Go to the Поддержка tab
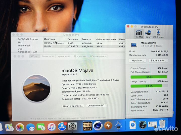 tap(80, 56)
